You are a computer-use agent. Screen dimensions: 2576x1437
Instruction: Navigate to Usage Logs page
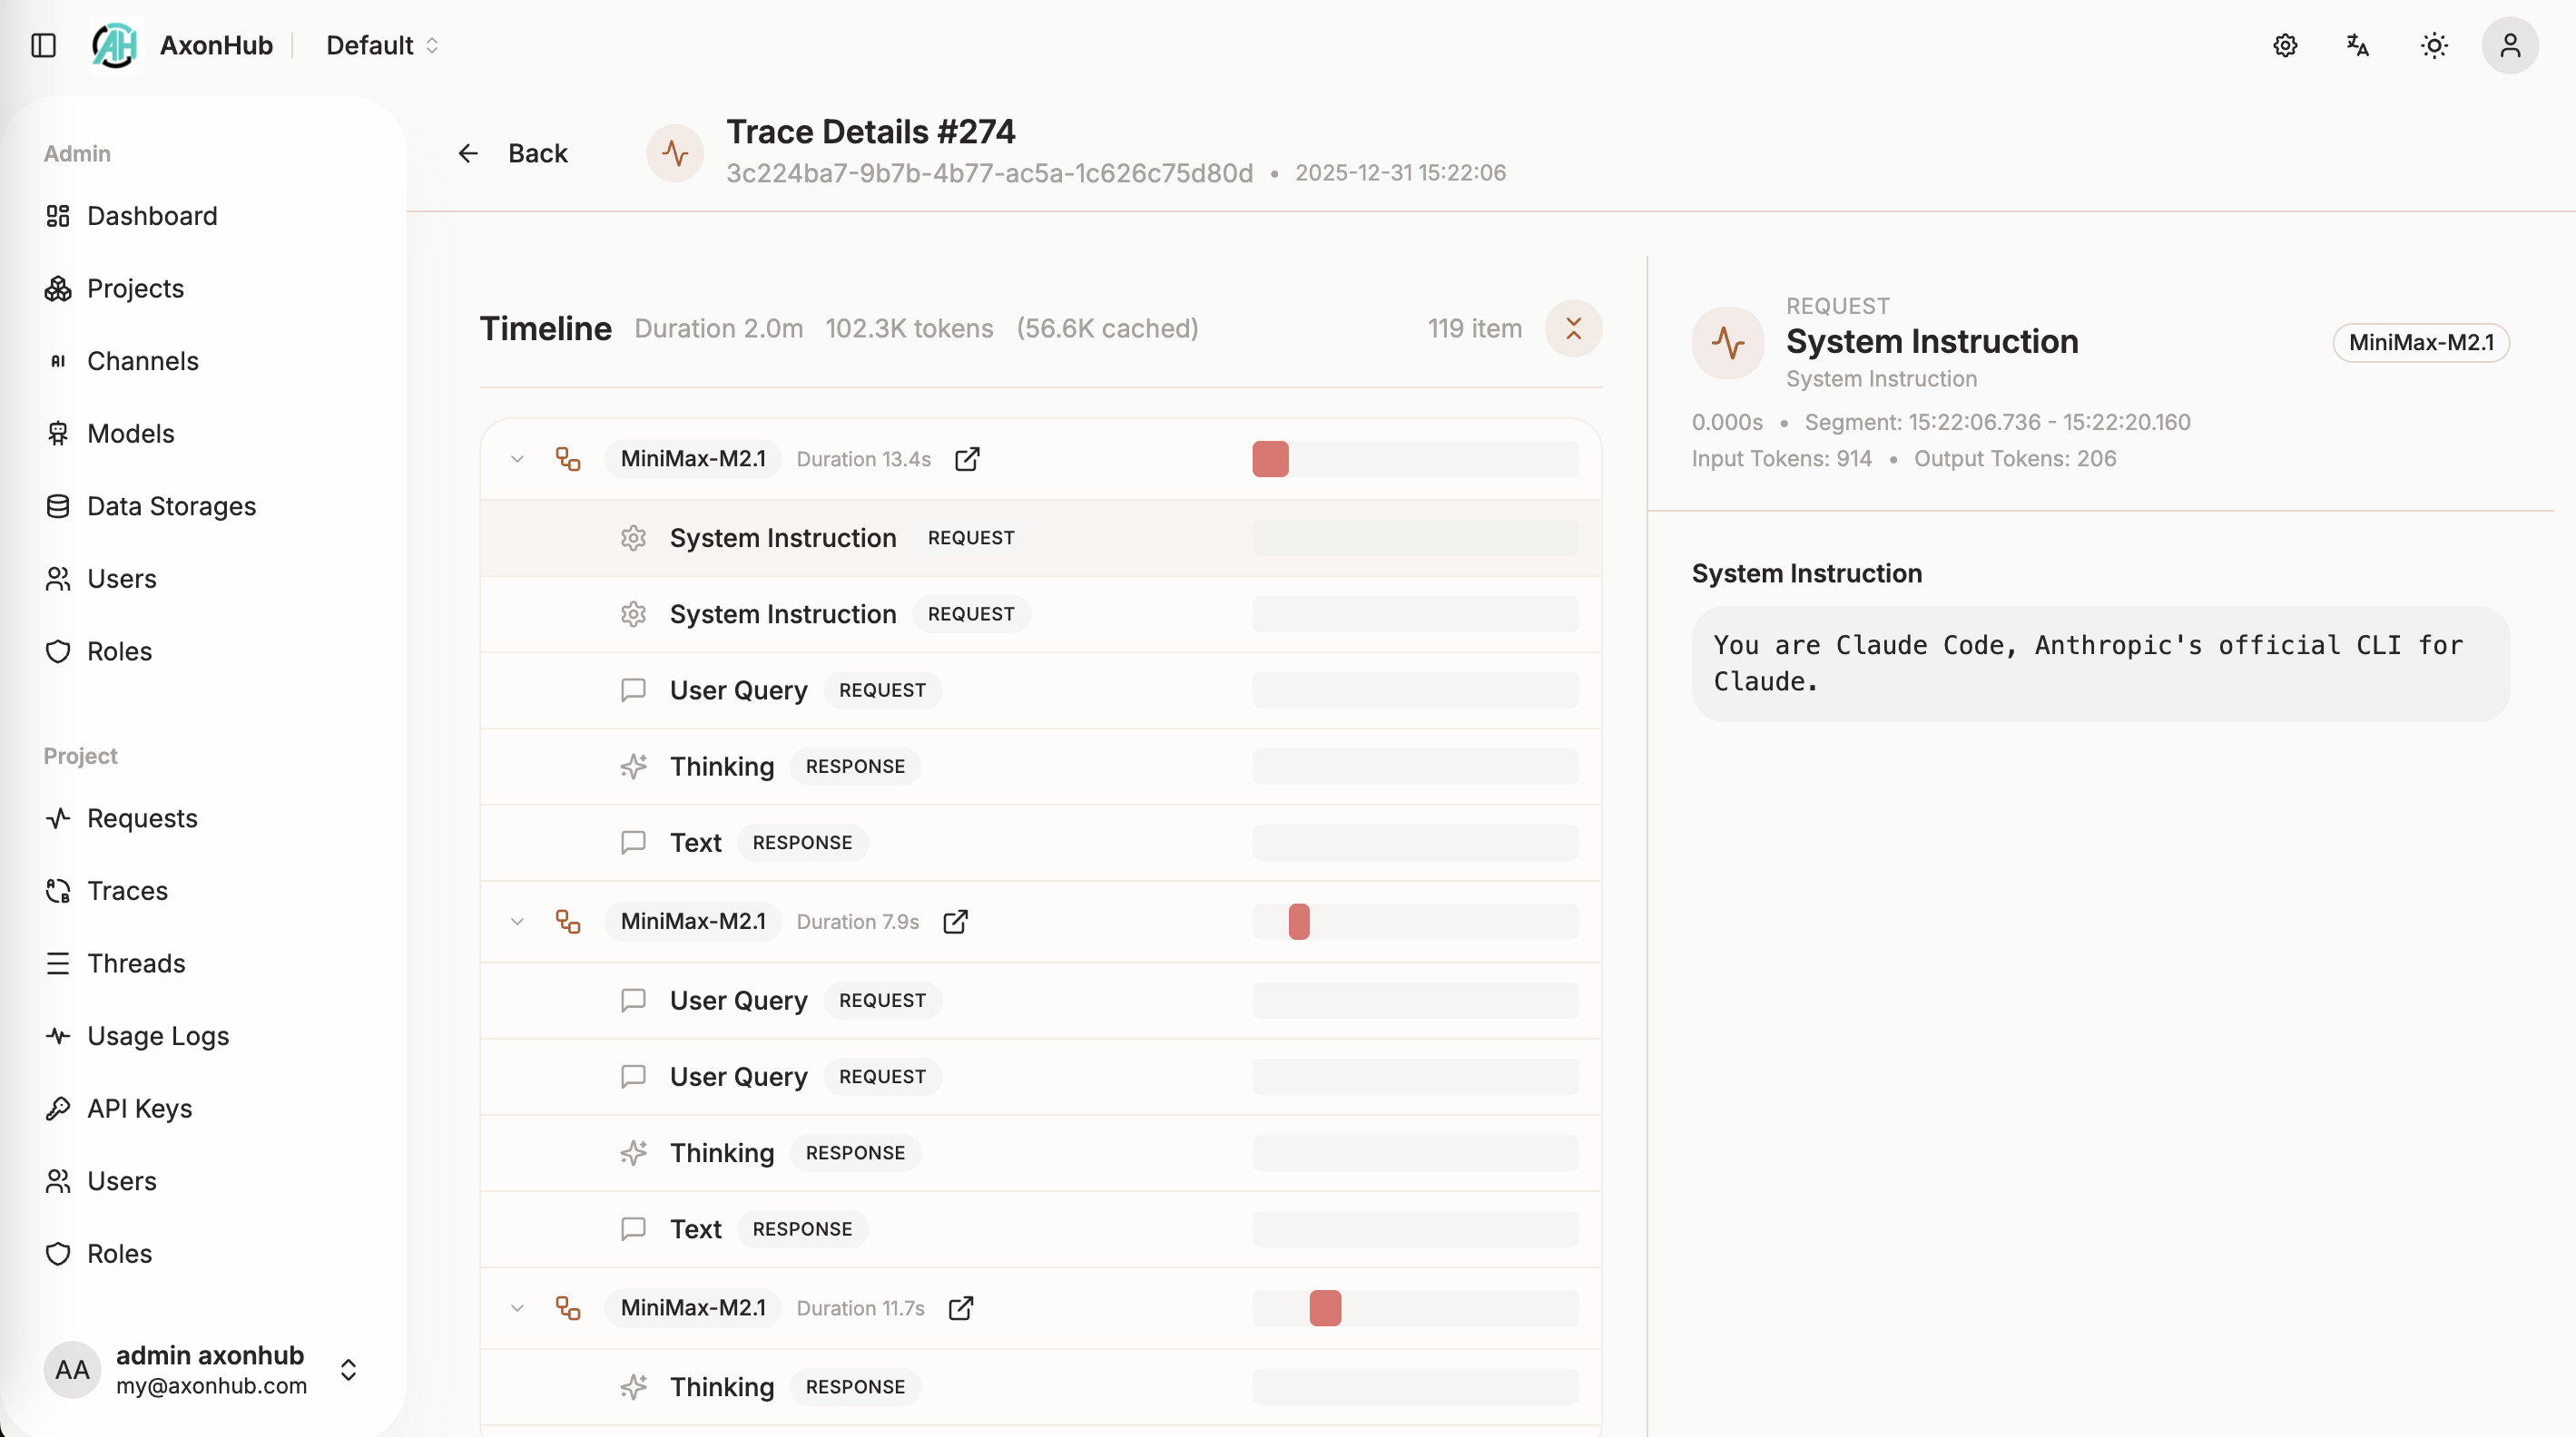point(157,1035)
